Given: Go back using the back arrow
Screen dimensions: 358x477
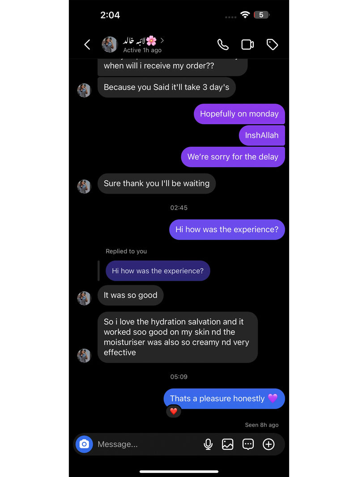Looking at the screenshot, I should (x=87, y=44).
